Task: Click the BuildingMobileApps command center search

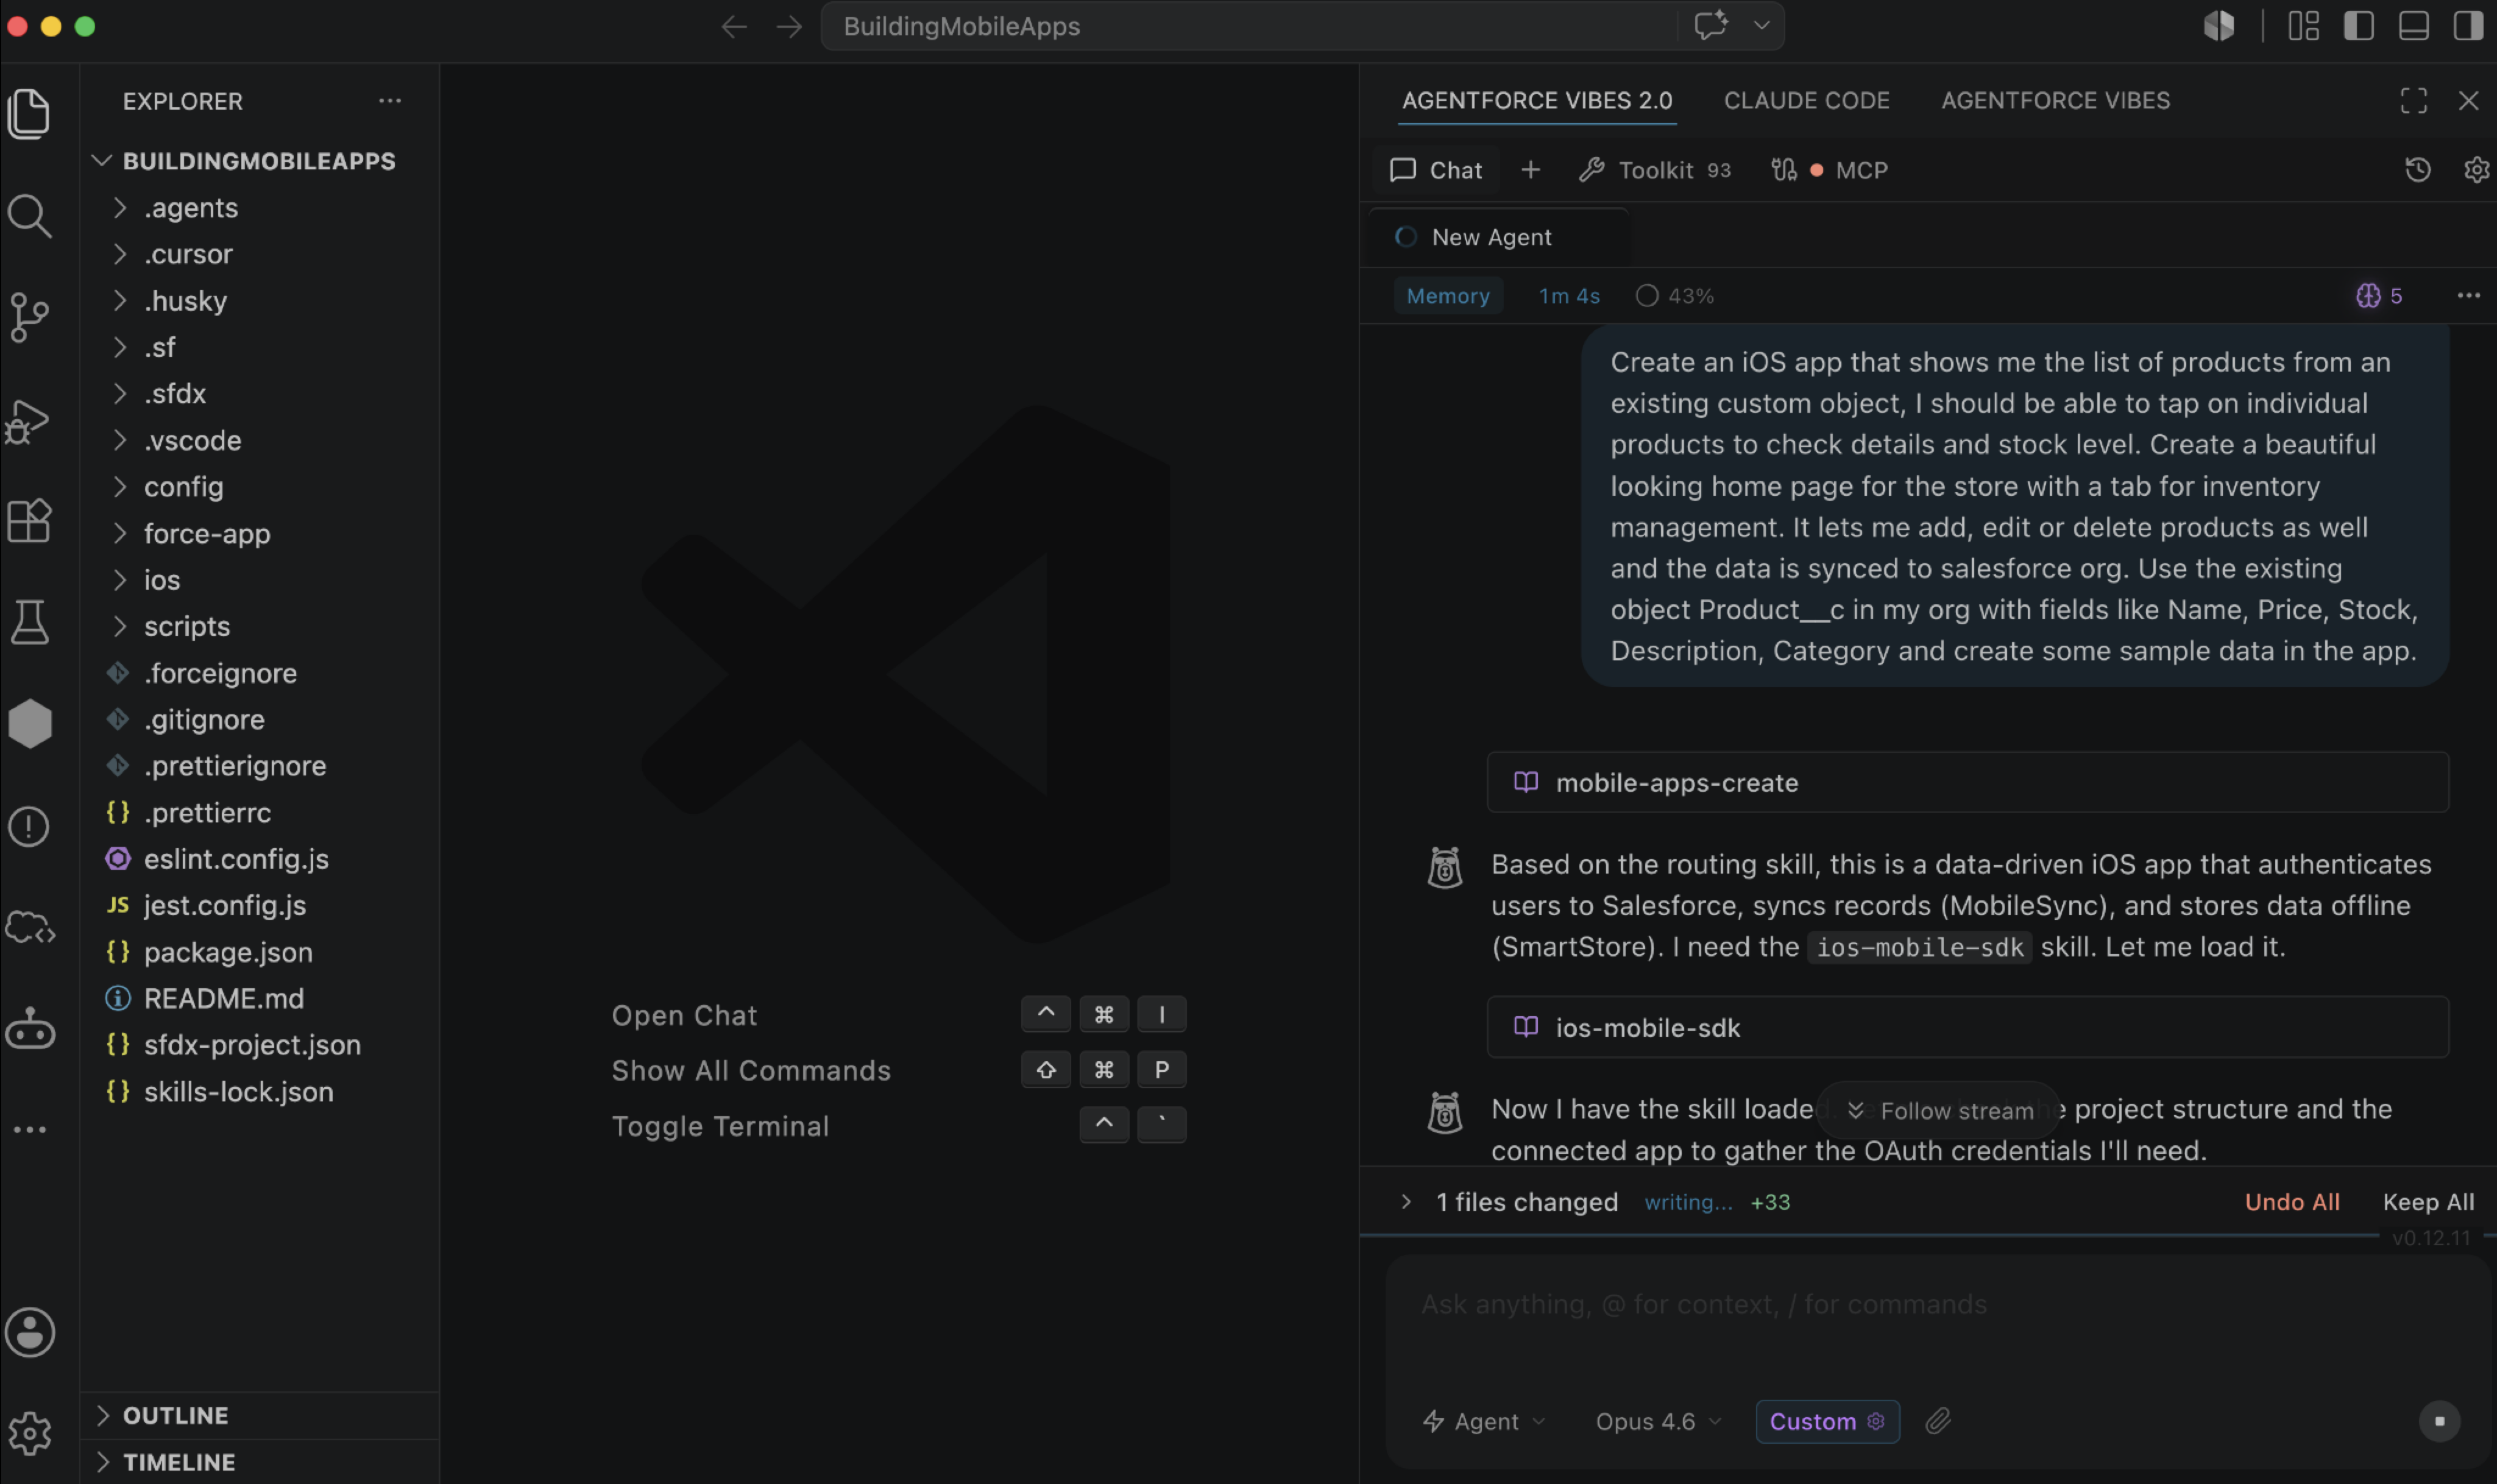Action: 1250,26
